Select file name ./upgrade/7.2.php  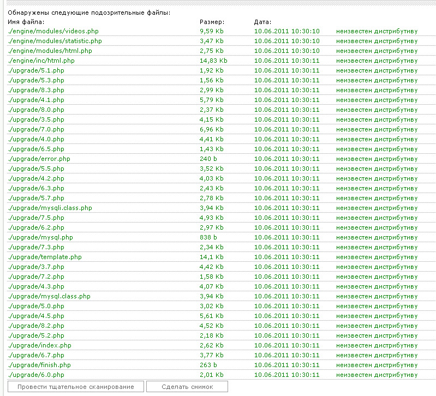pos(36,277)
